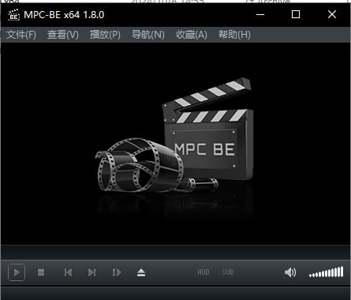Step forward one frame

[117, 272]
